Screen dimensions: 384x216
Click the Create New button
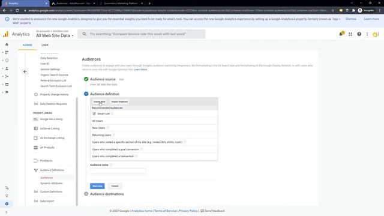coord(100,101)
